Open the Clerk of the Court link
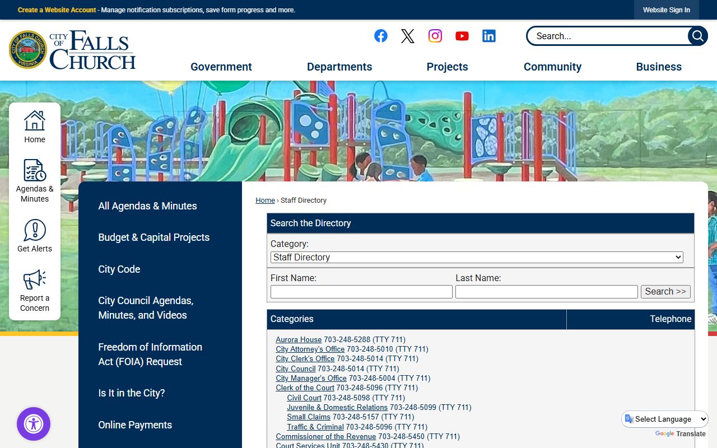717x448 pixels. 305,388
